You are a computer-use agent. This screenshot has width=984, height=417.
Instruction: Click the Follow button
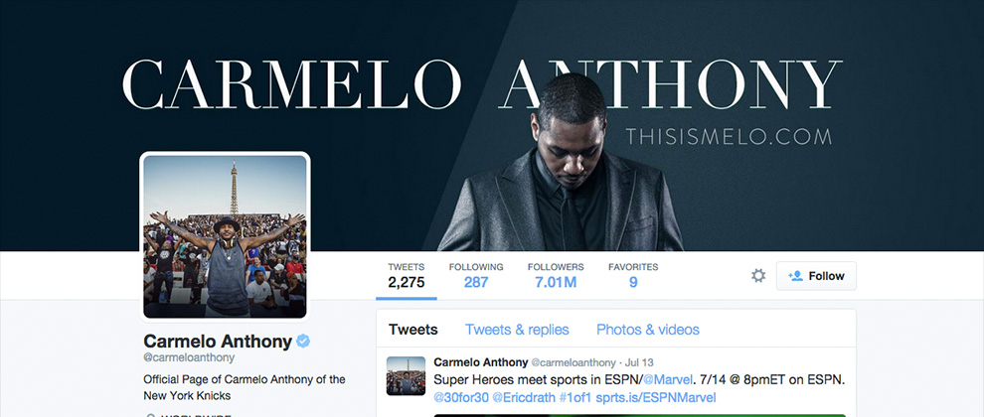816,276
